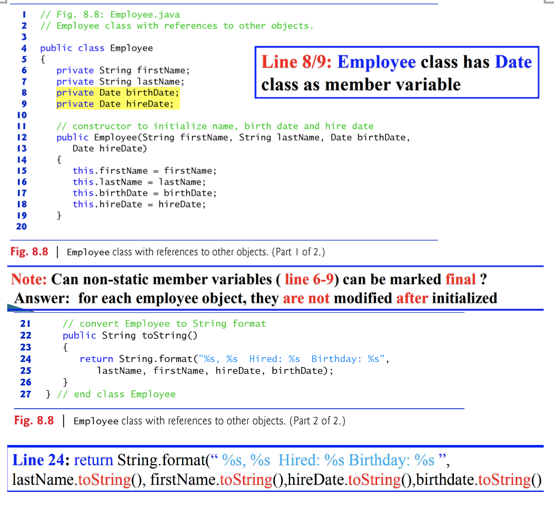Screen dimensions: 554x510
Task: Click '// Employee class with references to other objects.' comment
Action: 176,26
